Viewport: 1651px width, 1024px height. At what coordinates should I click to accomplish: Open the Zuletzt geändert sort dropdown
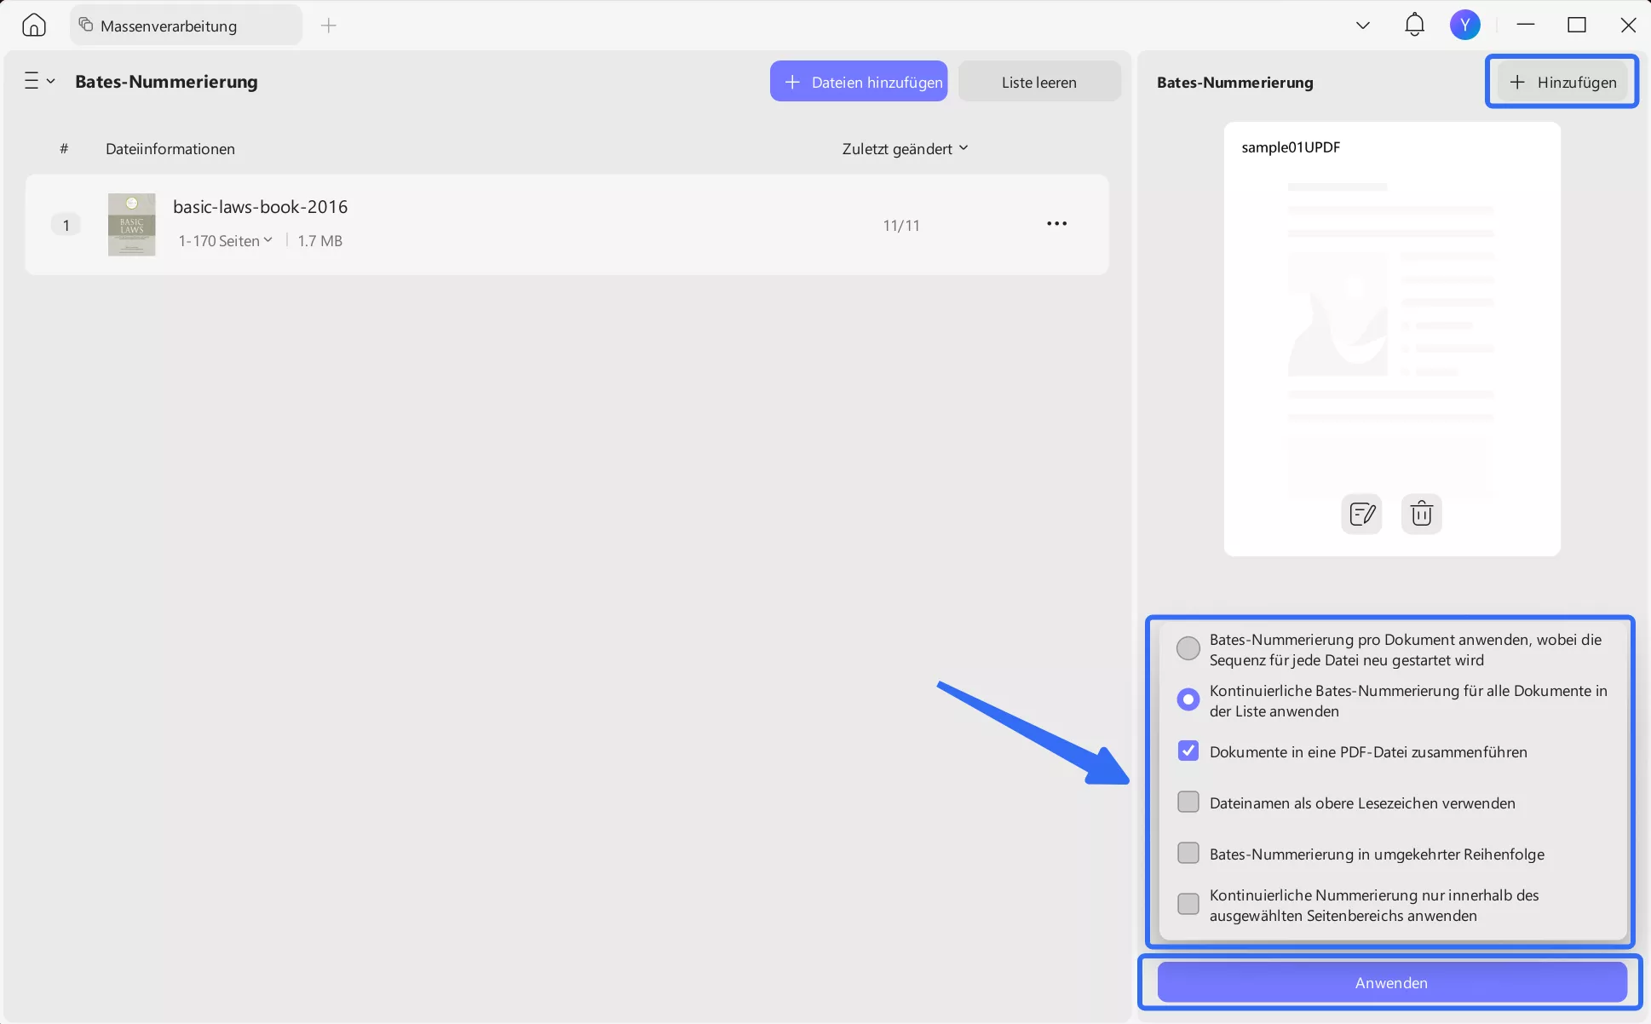point(905,149)
